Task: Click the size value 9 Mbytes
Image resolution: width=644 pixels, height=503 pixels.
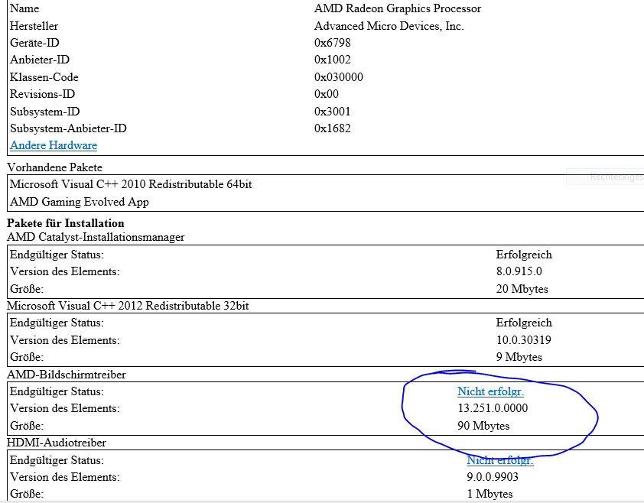Action: [519, 357]
